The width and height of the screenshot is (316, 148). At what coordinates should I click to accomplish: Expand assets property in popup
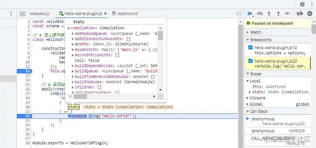coord(73,44)
